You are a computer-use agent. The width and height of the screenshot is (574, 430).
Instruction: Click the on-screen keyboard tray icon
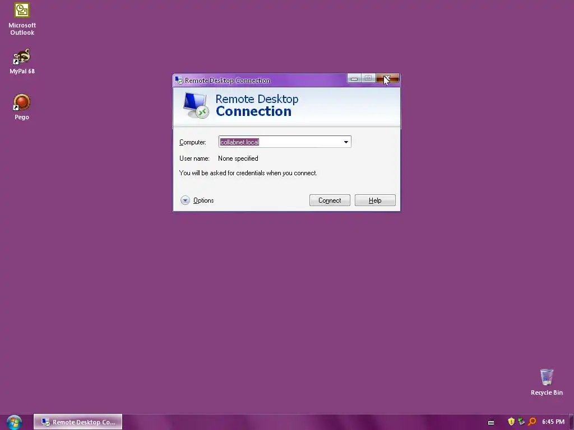491,422
